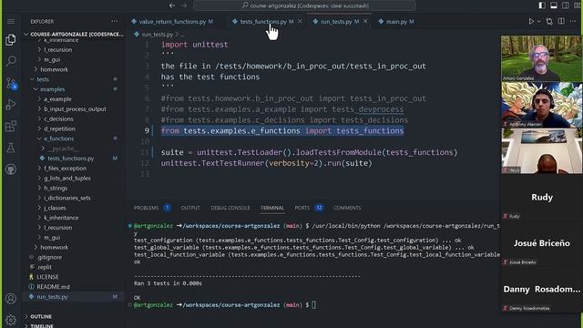Image resolution: width=583 pixels, height=328 pixels.
Task: Expand the j_classes folder
Action: (73, 208)
